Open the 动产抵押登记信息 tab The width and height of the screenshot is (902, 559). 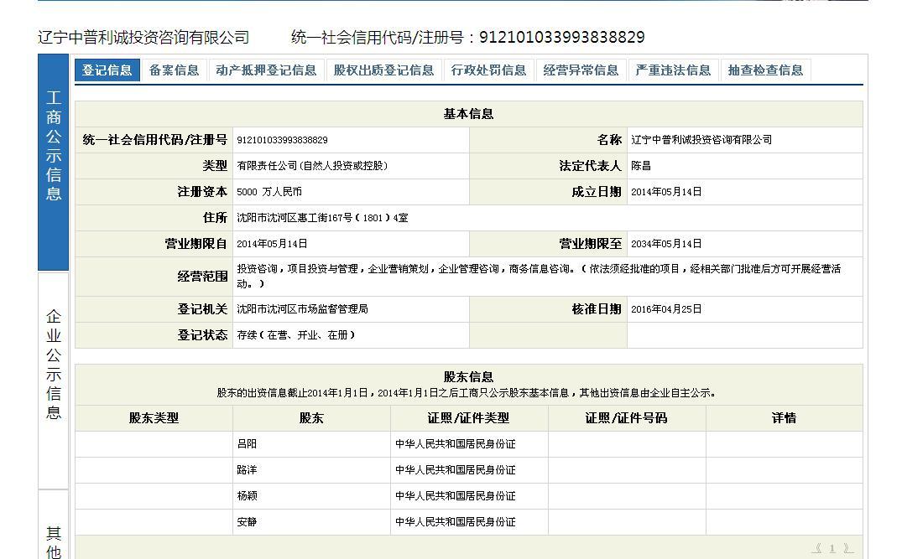[x=266, y=70]
